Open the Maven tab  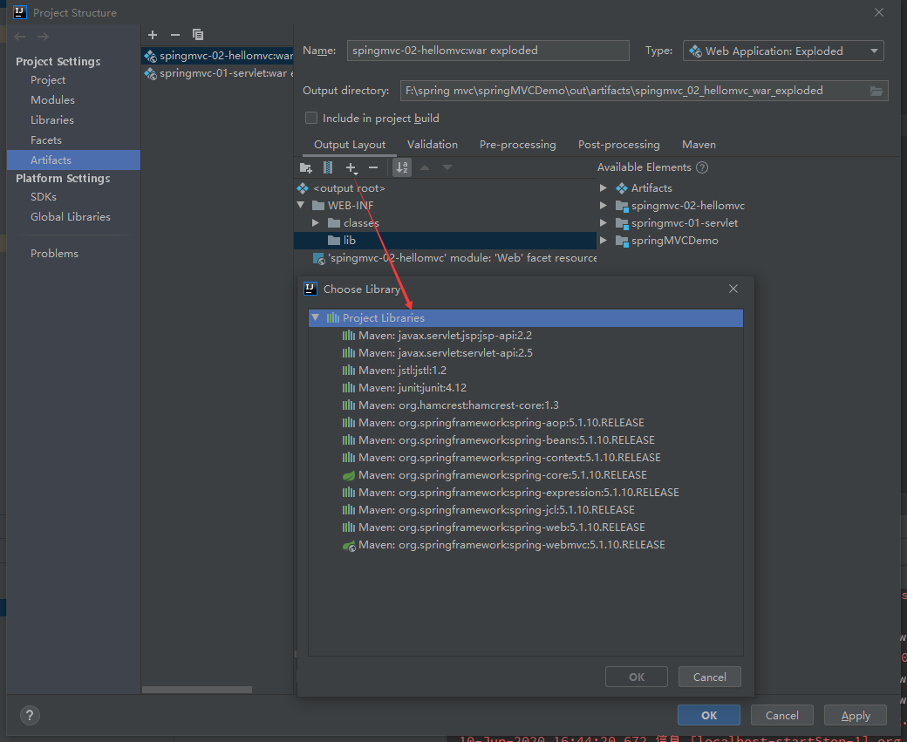pos(699,145)
